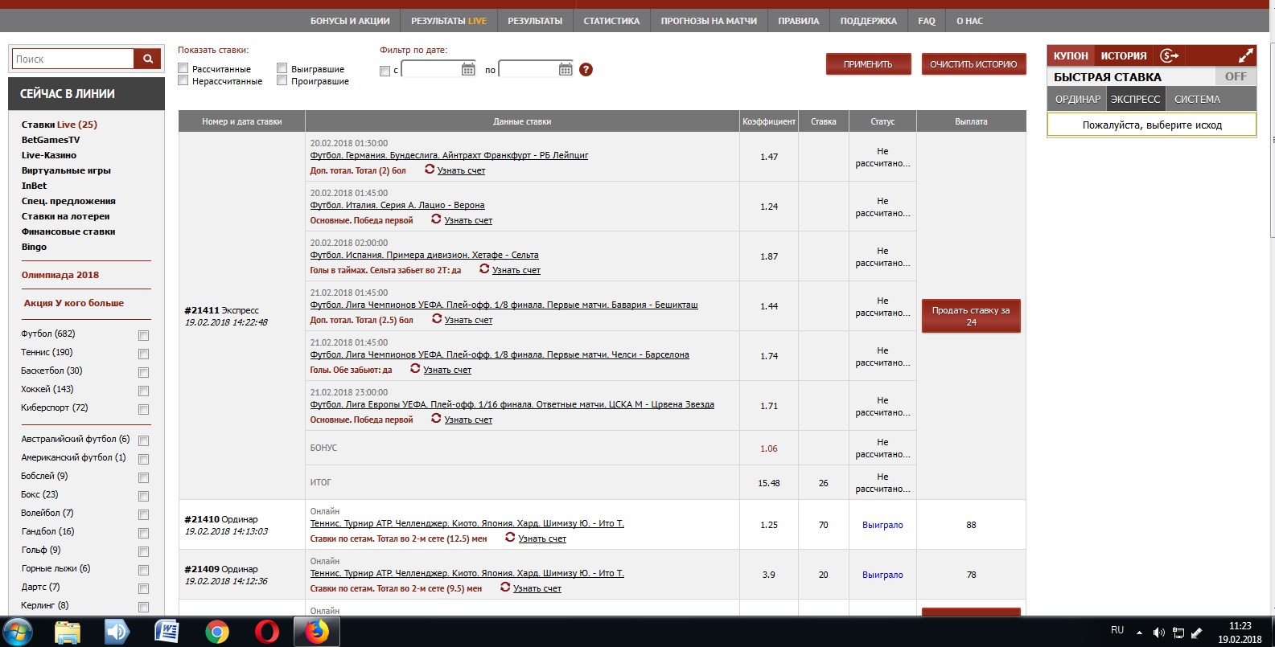Switch to the ИСТОРИЯ tab

1124,55
